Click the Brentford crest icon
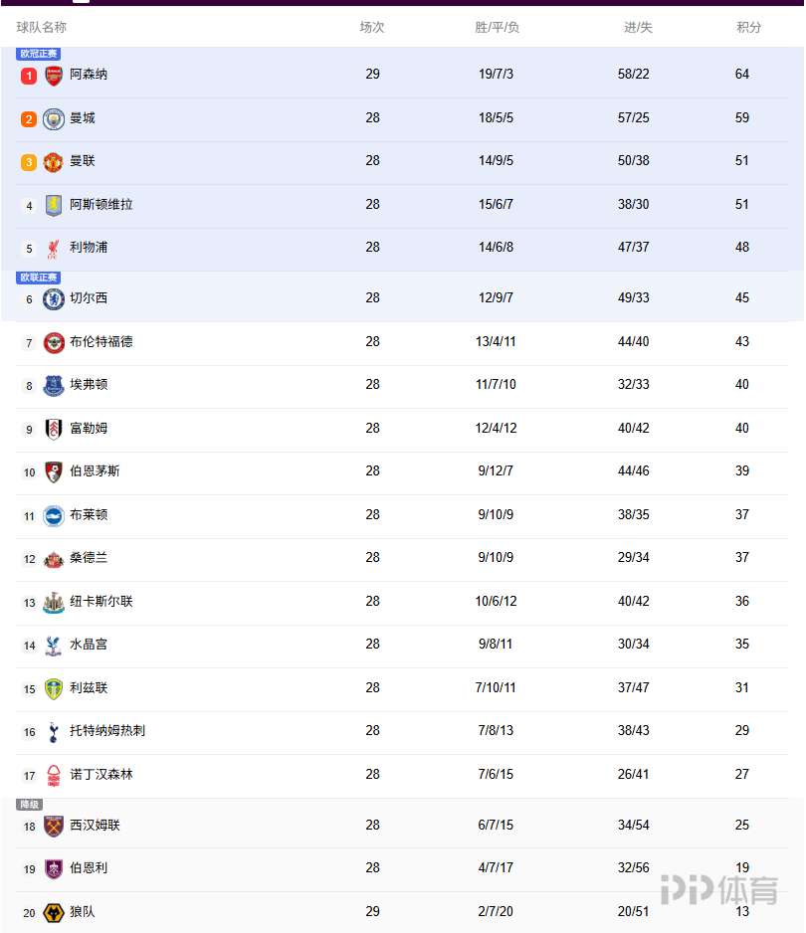This screenshot has height=933, width=806. [x=54, y=342]
